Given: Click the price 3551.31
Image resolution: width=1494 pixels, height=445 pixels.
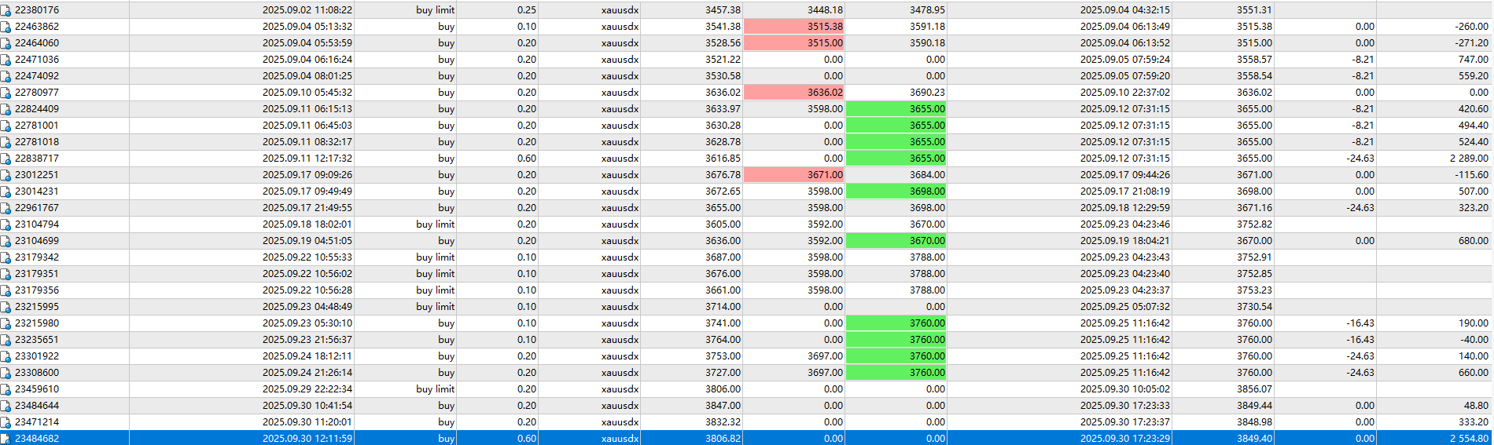Looking at the screenshot, I should point(1254,10).
